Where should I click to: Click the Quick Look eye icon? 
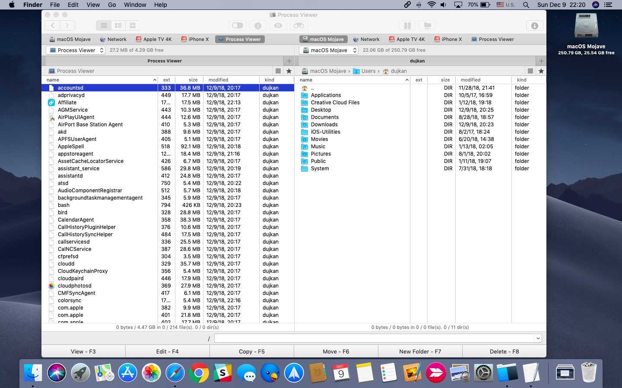click(x=278, y=25)
